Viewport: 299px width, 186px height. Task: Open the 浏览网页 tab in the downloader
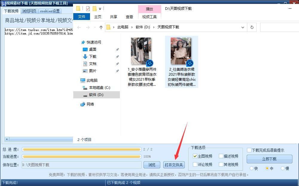pyautogui.click(x=29, y=11)
